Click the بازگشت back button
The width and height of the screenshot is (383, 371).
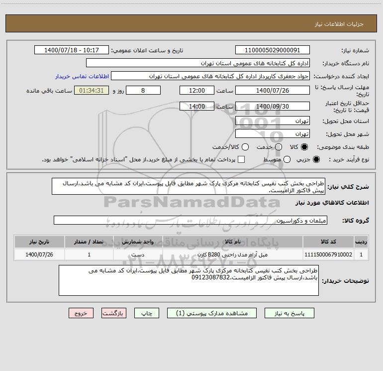114,313
